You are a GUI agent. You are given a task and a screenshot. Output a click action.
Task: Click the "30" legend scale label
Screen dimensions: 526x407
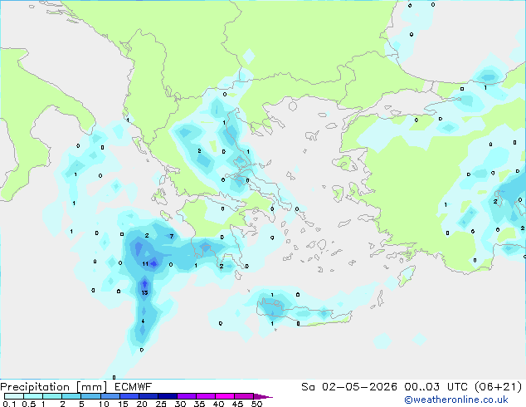tap(180, 404)
